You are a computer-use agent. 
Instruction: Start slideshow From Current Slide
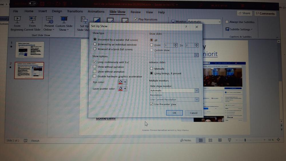click(33, 20)
